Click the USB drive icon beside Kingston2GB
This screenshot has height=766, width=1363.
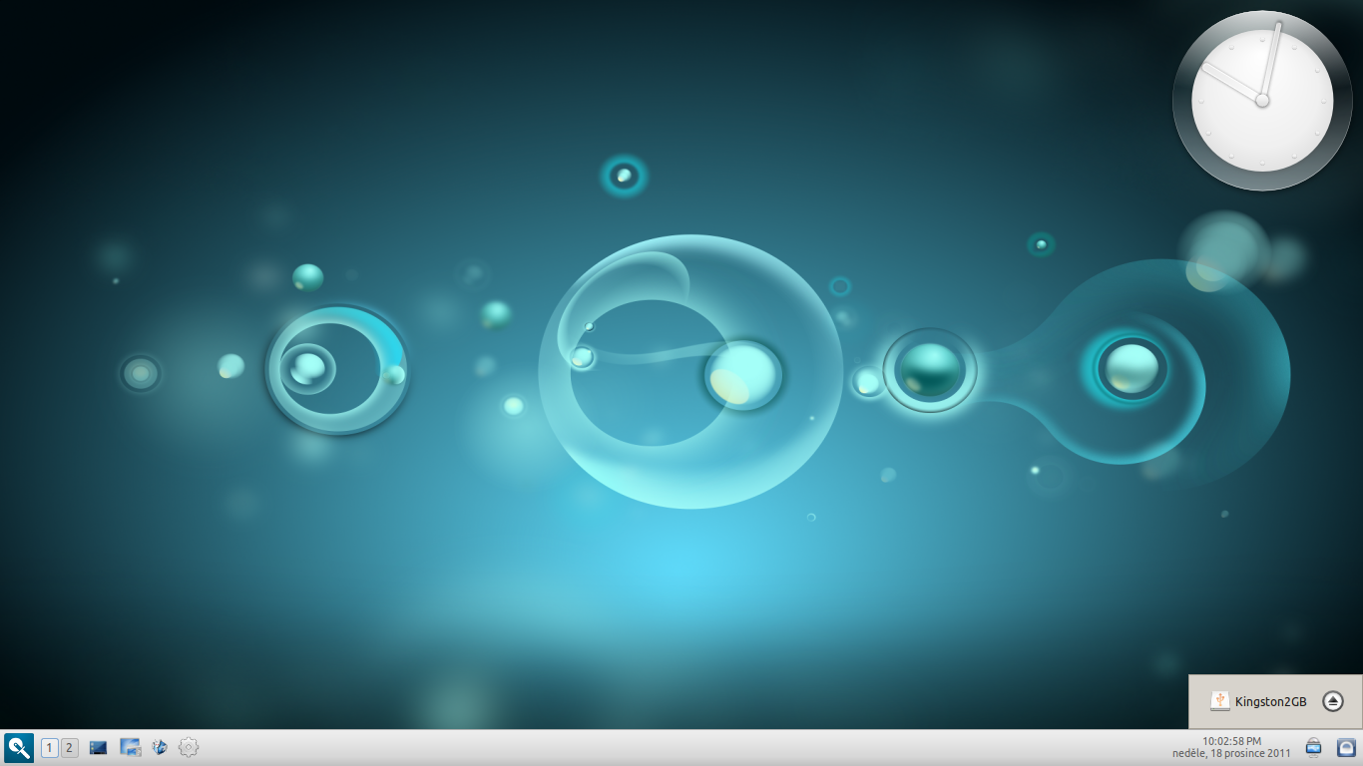coord(1219,701)
